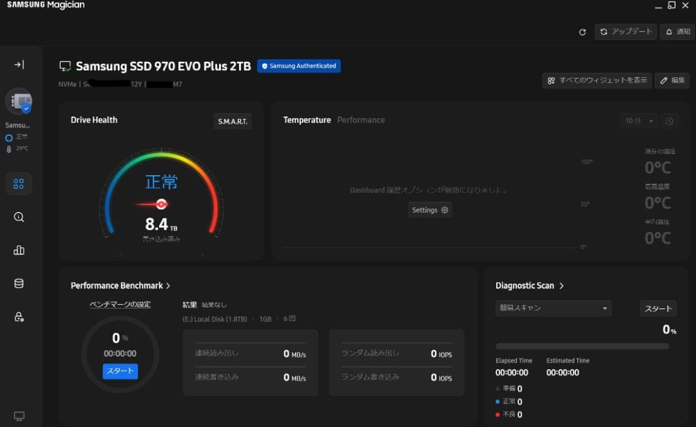The width and height of the screenshot is (696, 427).
Task: Switch to the Performance tab
Action: coord(361,120)
